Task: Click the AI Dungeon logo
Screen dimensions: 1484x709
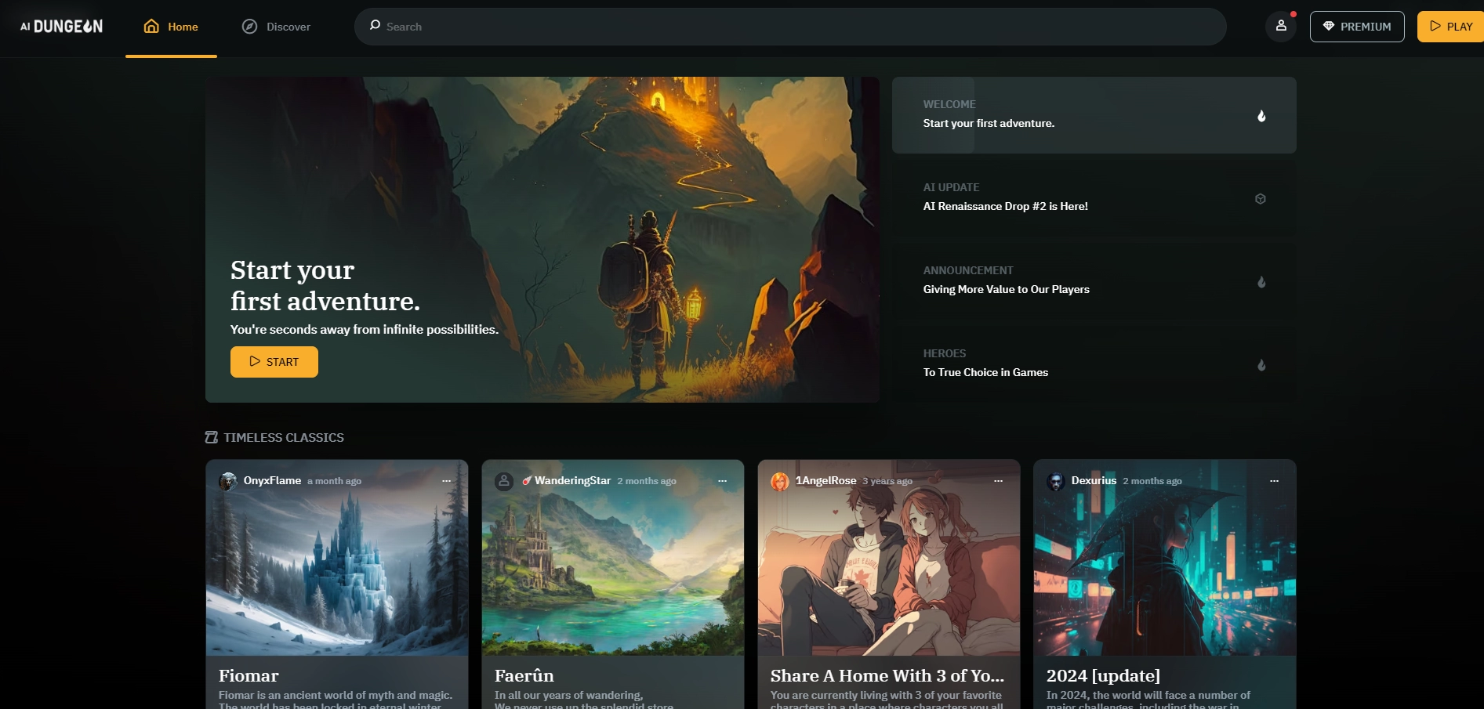Action: coord(61,27)
